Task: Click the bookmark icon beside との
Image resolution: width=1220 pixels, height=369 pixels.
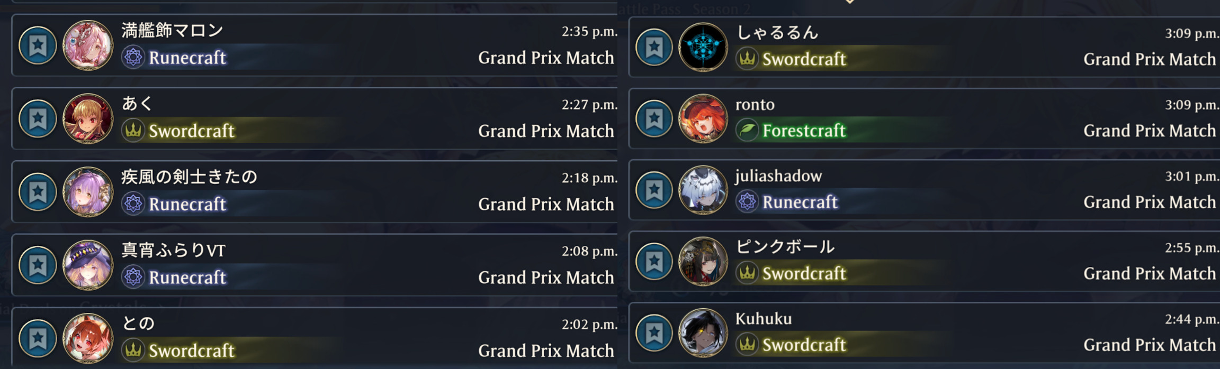Action: pyautogui.click(x=38, y=338)
